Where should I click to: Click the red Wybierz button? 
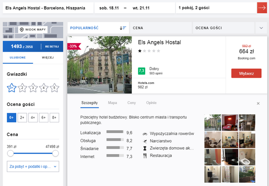[x=246, y=73]
